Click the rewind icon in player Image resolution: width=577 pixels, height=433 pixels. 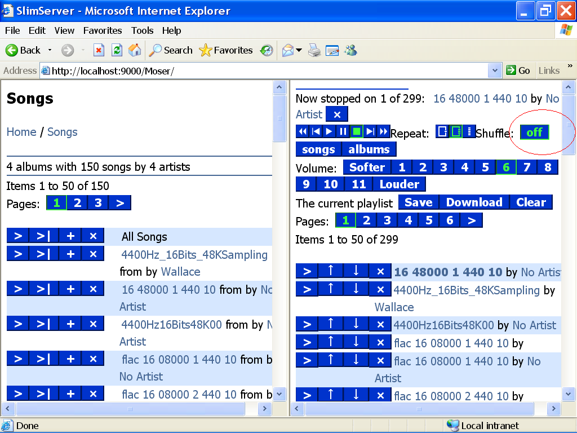[303, 131]
